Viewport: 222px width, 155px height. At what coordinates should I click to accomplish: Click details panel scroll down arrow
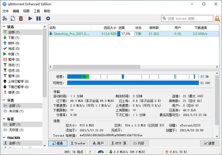[217, 136]
